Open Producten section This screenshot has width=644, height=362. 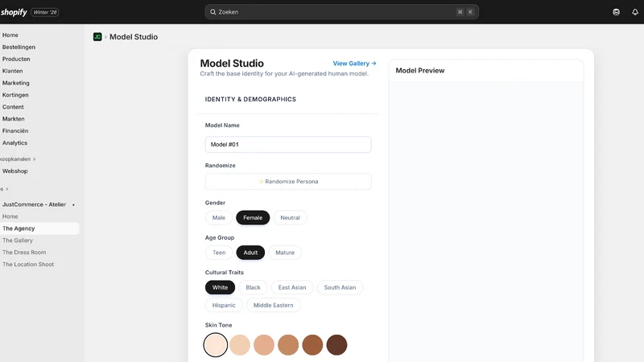point(16,59)
